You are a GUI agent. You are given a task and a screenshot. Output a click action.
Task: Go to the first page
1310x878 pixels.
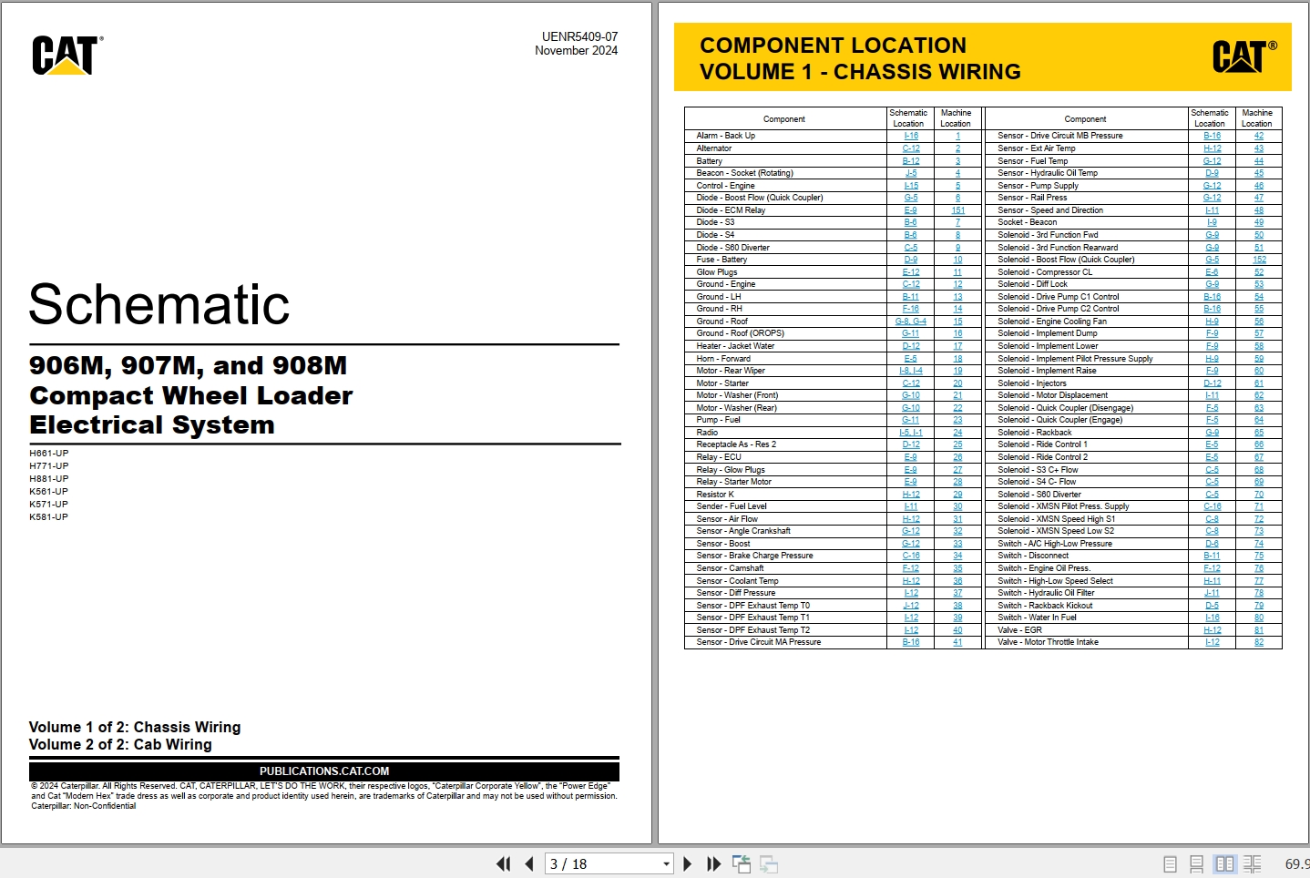tap(503, 863)
